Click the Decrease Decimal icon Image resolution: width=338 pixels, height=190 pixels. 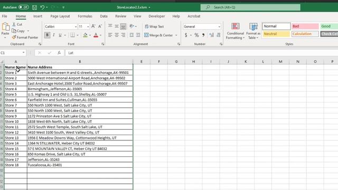coord(218,35)
